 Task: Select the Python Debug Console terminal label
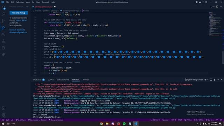[194, 80]
